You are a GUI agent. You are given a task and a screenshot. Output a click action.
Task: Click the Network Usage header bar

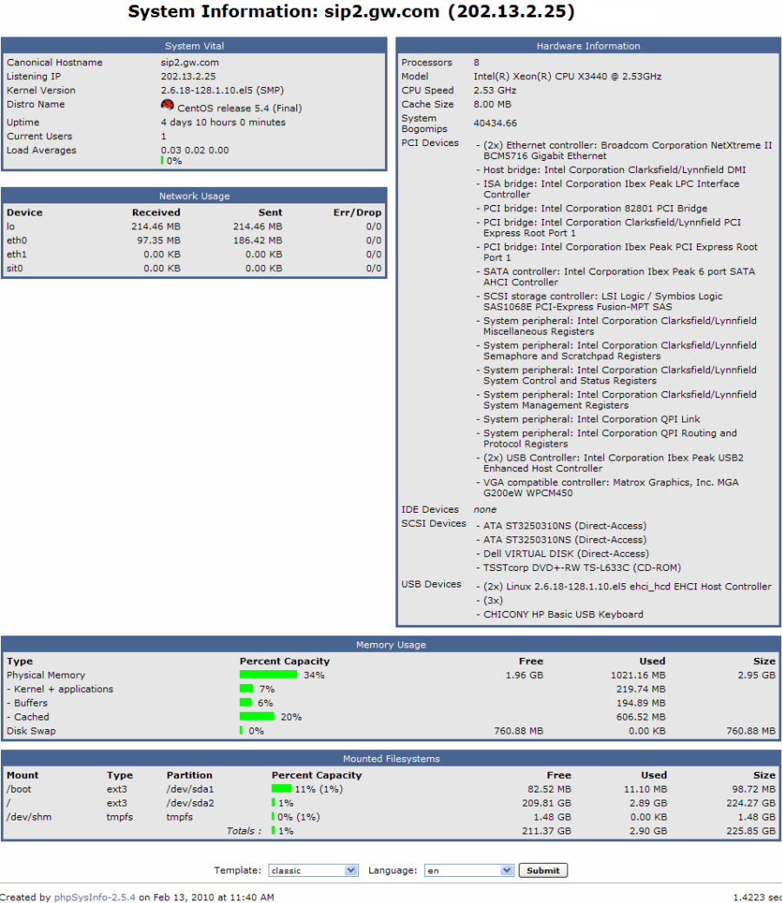193,196
